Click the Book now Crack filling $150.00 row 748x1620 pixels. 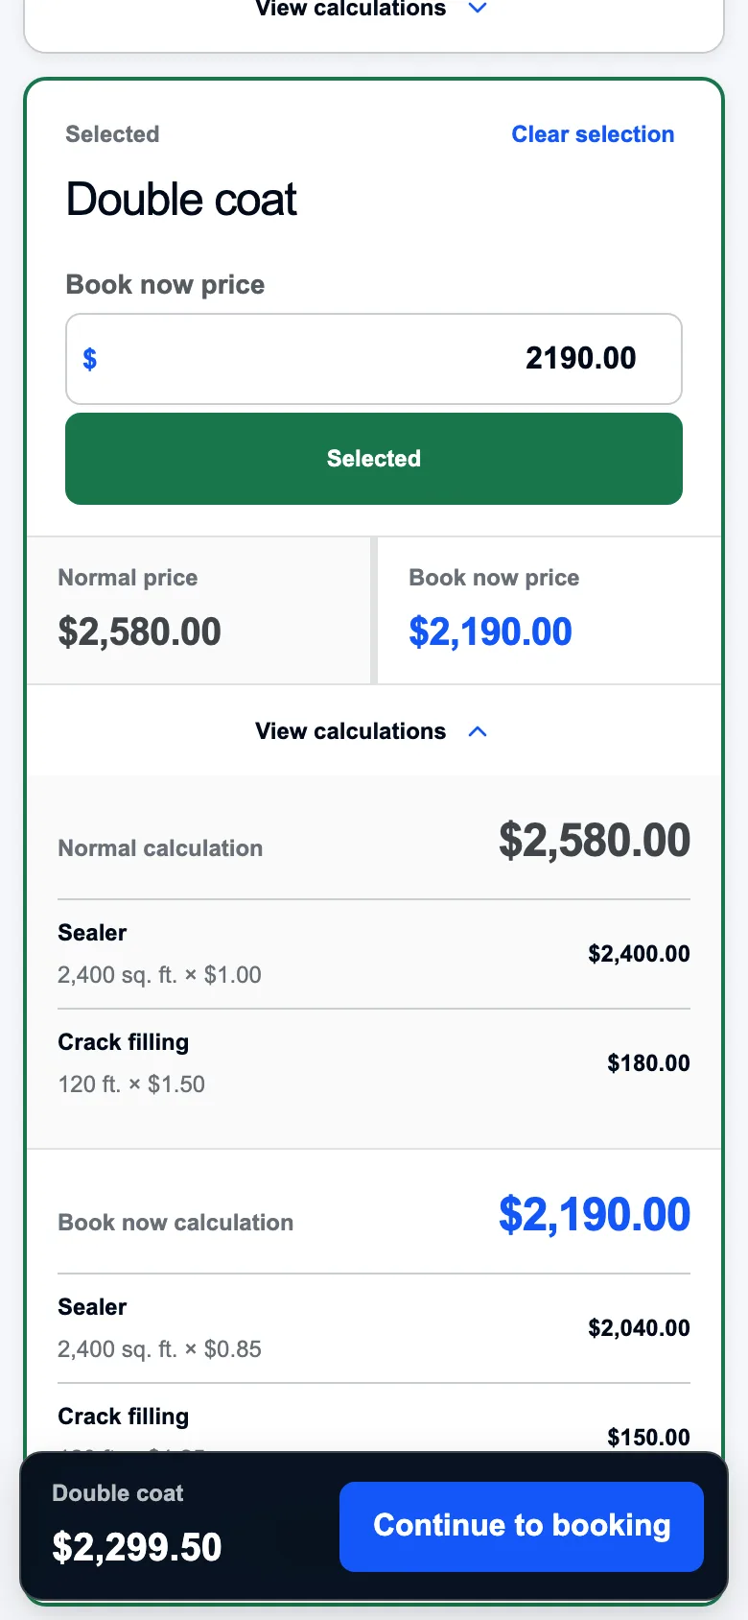tap(374, 1422)
